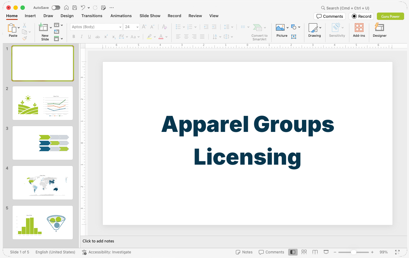The width and height of the screenshot is (409, 258).
Task: Open the Aptos (Body) font dropdown
Action: pos(120,27)
